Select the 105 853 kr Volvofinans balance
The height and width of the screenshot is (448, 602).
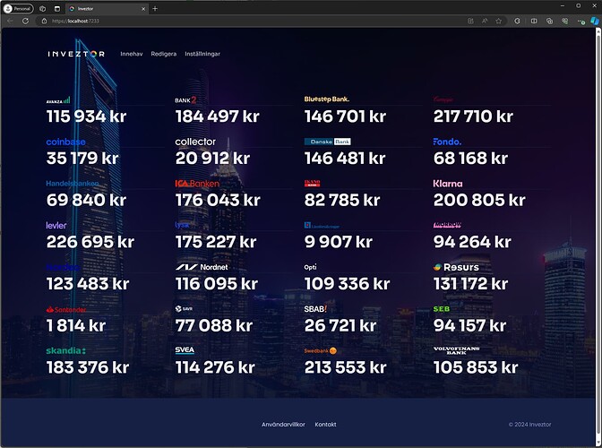tap(476, 367)
